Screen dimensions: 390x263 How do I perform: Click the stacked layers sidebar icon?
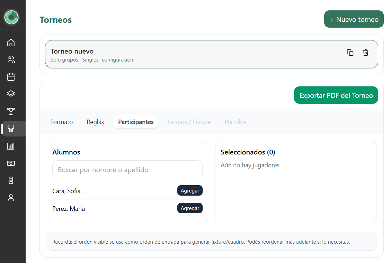(11, 94)
